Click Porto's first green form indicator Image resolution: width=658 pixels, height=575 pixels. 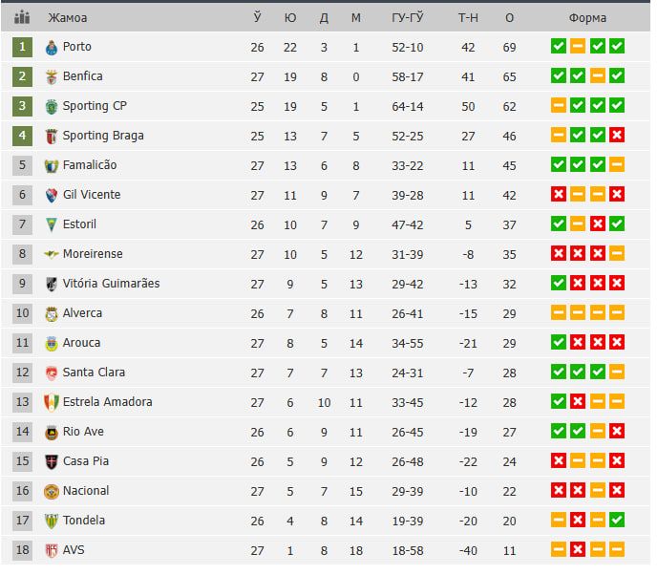559,47
